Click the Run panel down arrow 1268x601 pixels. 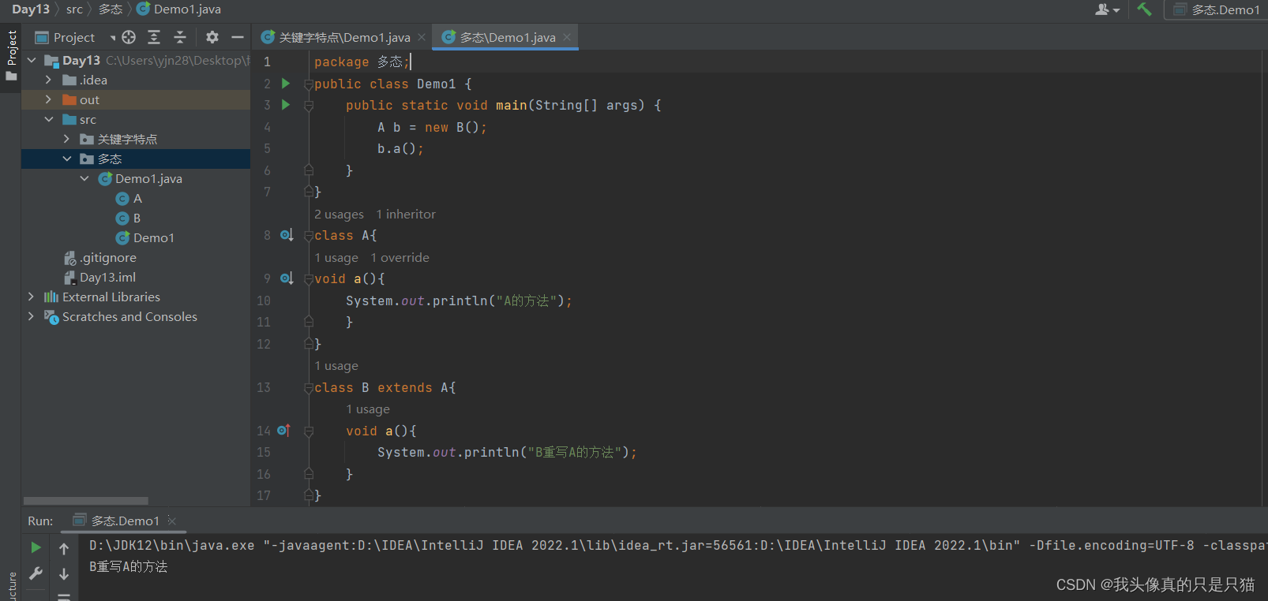coord(64,574)
